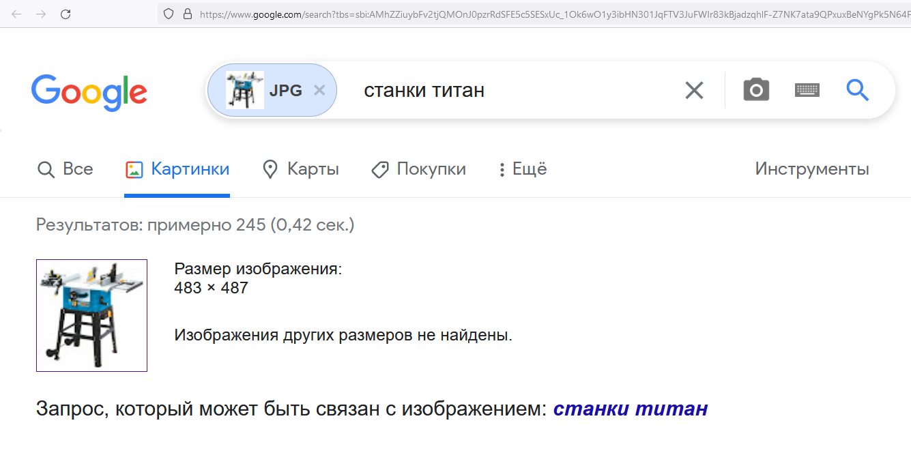Open the on-screen keyboard icon
This screenshot has height=453, width=911.
tap(807, 90)
